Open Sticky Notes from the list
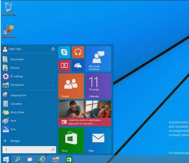 pos(29,112)
